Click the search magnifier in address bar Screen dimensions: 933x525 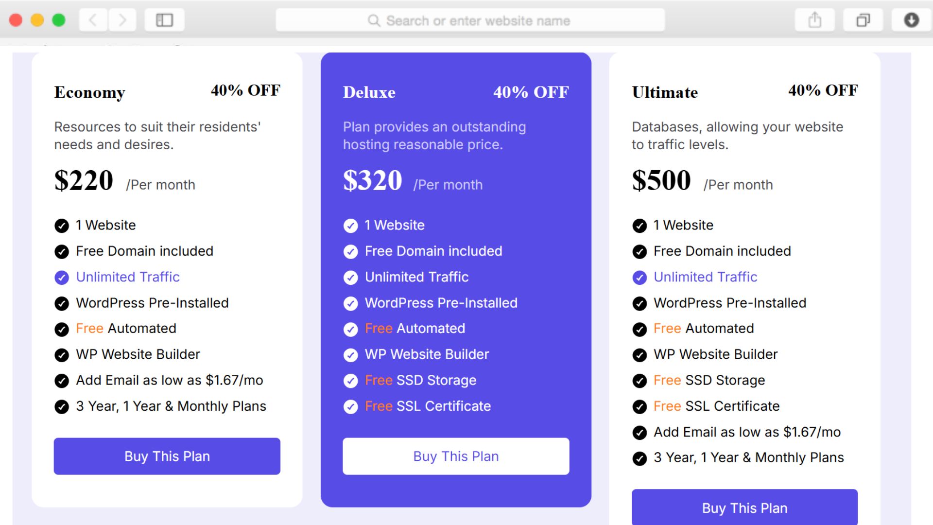[374, 21]
